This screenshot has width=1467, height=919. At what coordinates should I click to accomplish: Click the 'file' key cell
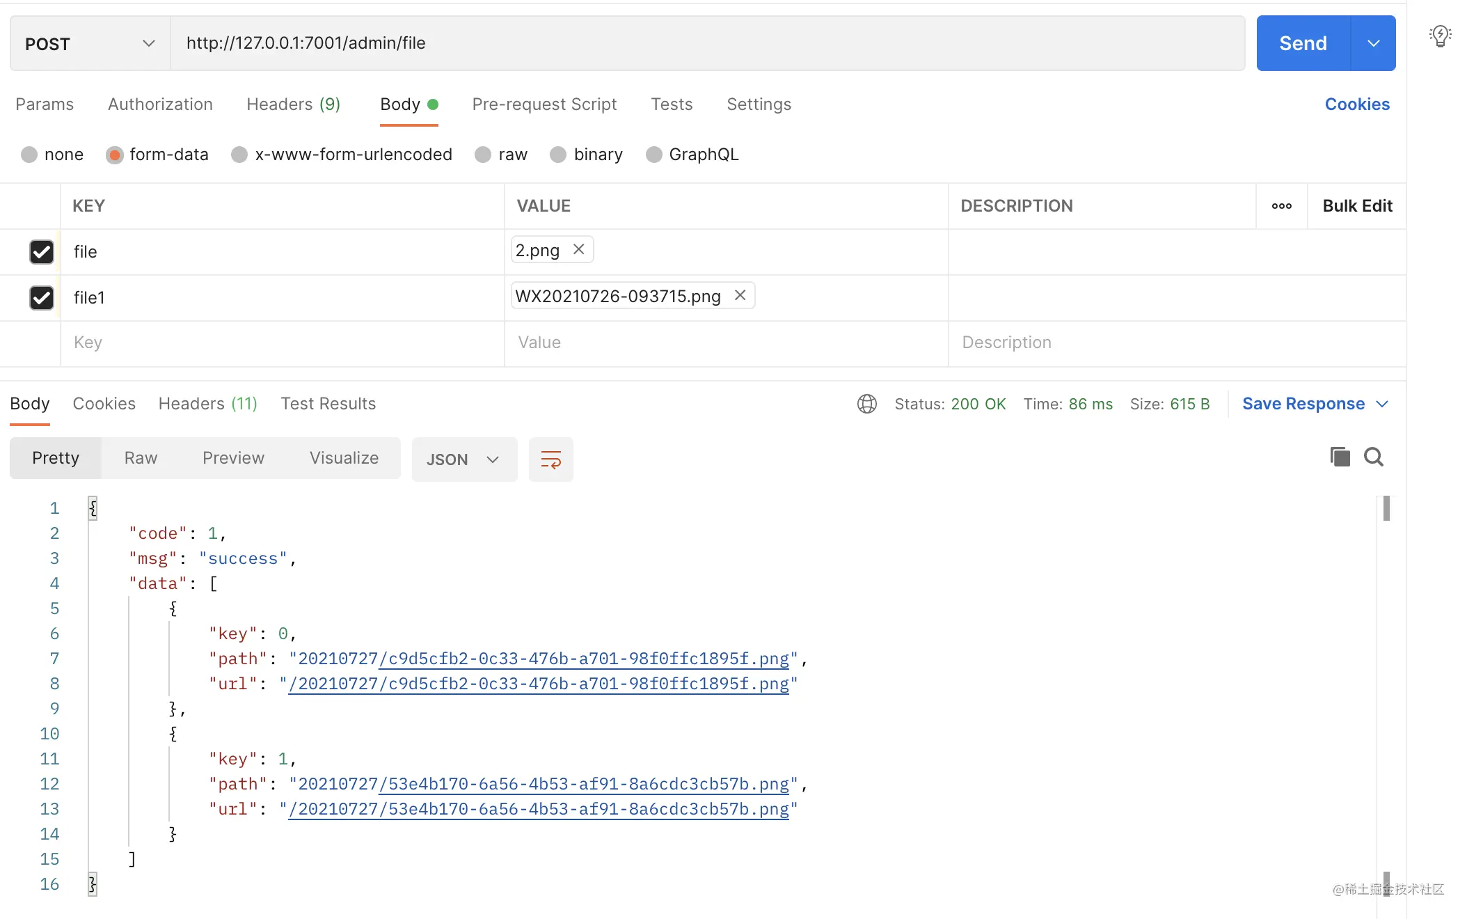click(x=283, y=251)
